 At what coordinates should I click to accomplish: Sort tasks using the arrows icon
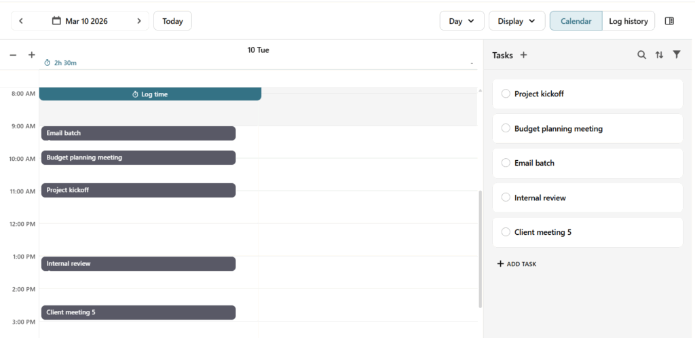(659, 55)
